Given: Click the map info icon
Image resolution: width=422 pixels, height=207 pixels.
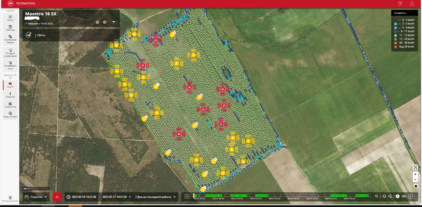Looking at the screenshot, I should click(x=415, y=186).
